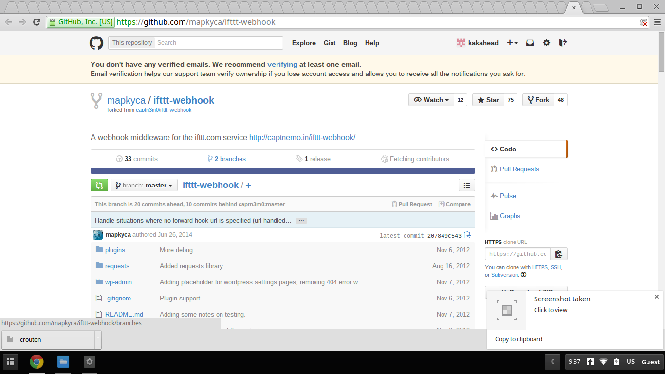Click the forward navigation arrow
The width and height of the screenshot is (665, 374).
(x=22, y=22)
